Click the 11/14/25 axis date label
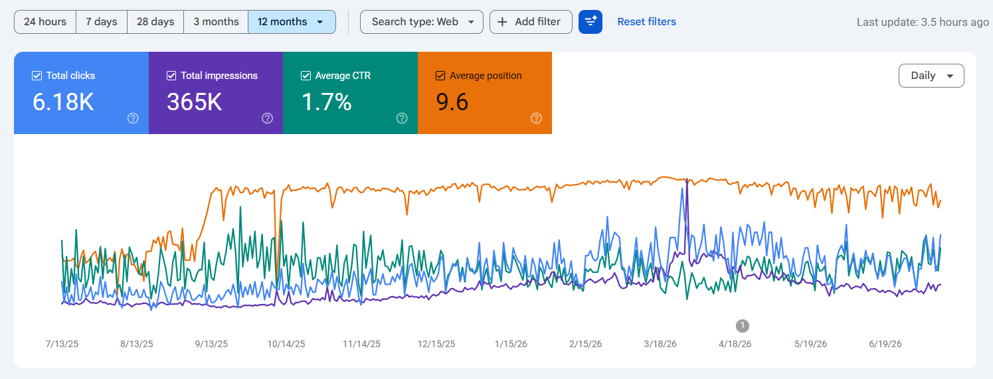 (361, 344)
